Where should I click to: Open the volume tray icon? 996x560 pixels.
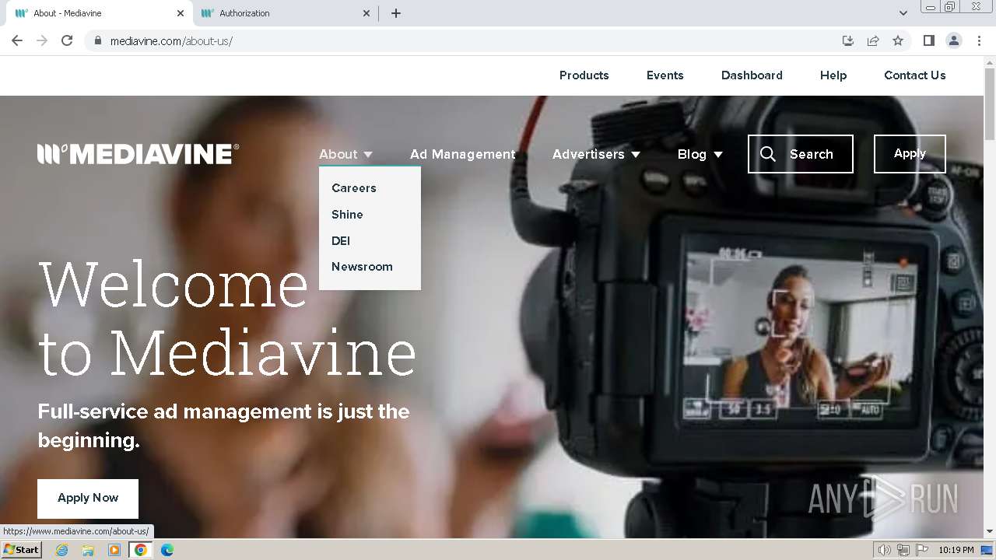point(885,550)
